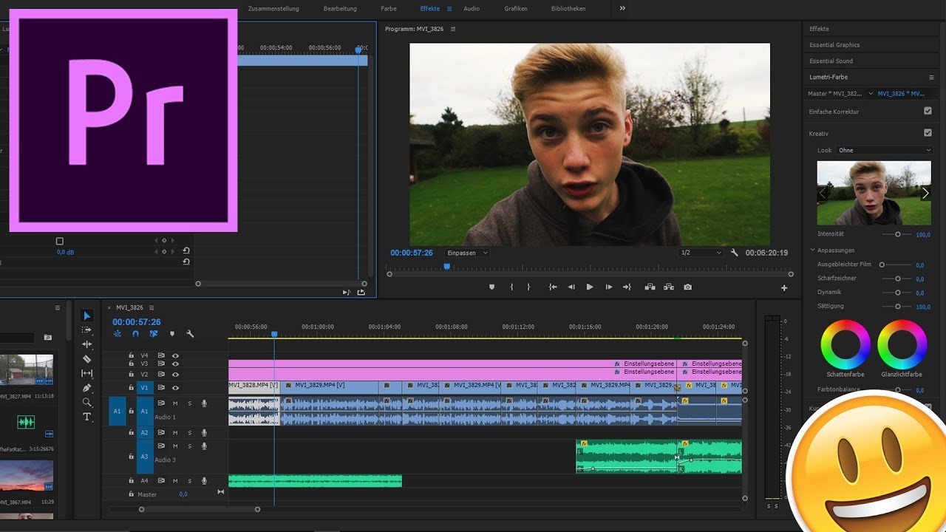Click the Lift button
The width and height of the screenshot is (946, 532).
point(650,287)
